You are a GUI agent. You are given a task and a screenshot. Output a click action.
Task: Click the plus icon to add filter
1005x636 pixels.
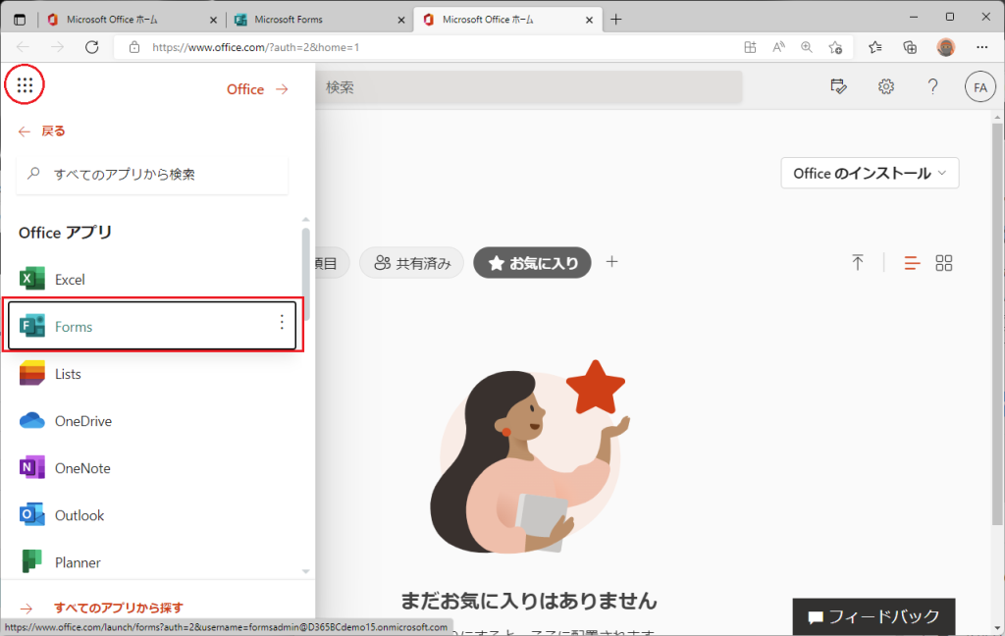(612, 262)
